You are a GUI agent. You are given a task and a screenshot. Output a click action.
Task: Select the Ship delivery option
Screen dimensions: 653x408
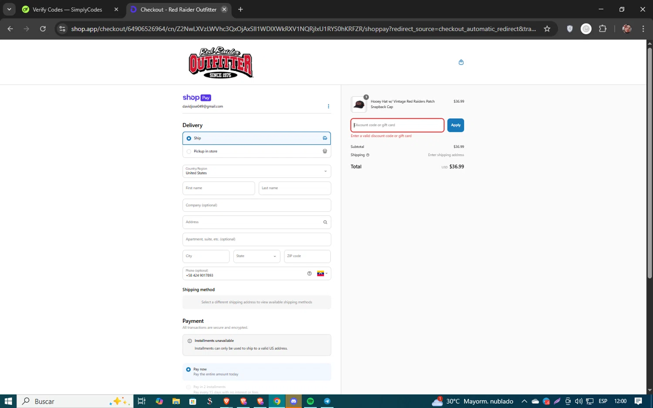tap(257, 138)
